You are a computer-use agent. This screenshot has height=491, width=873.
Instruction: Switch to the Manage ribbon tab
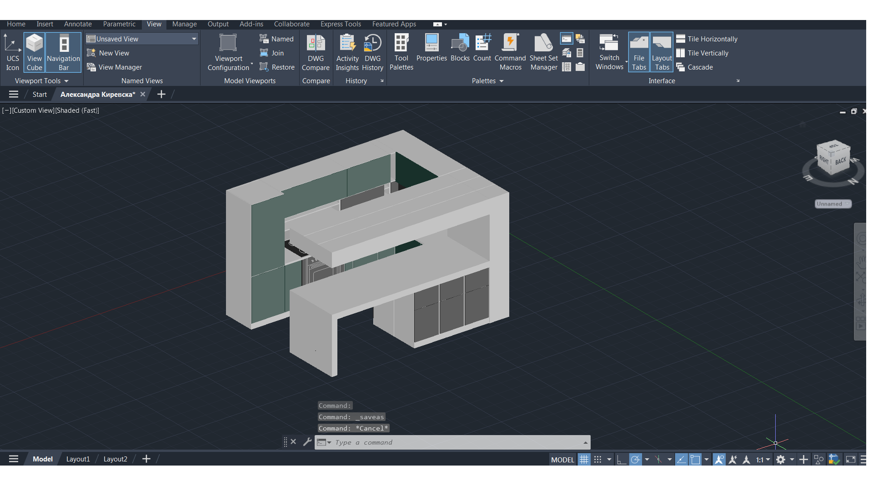[184, 24]
